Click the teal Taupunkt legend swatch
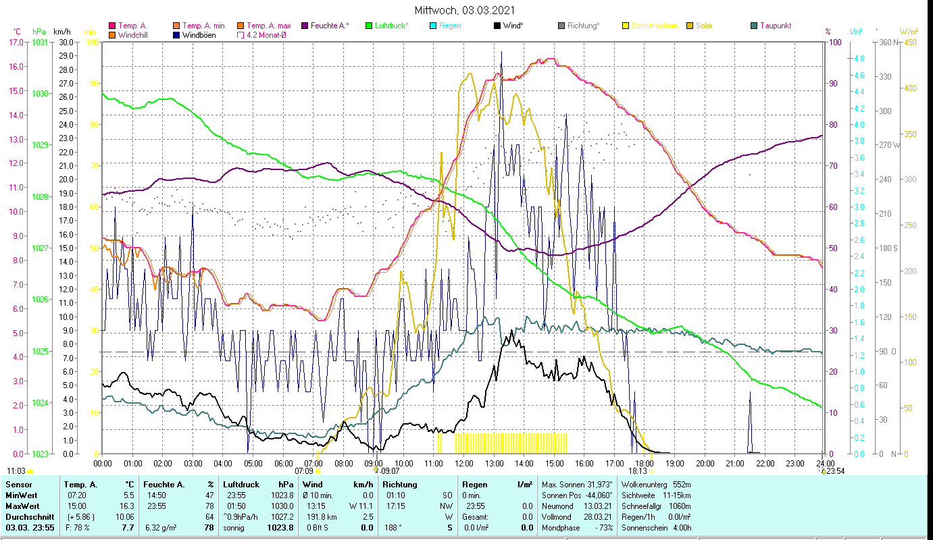 (x=754, y=26)
